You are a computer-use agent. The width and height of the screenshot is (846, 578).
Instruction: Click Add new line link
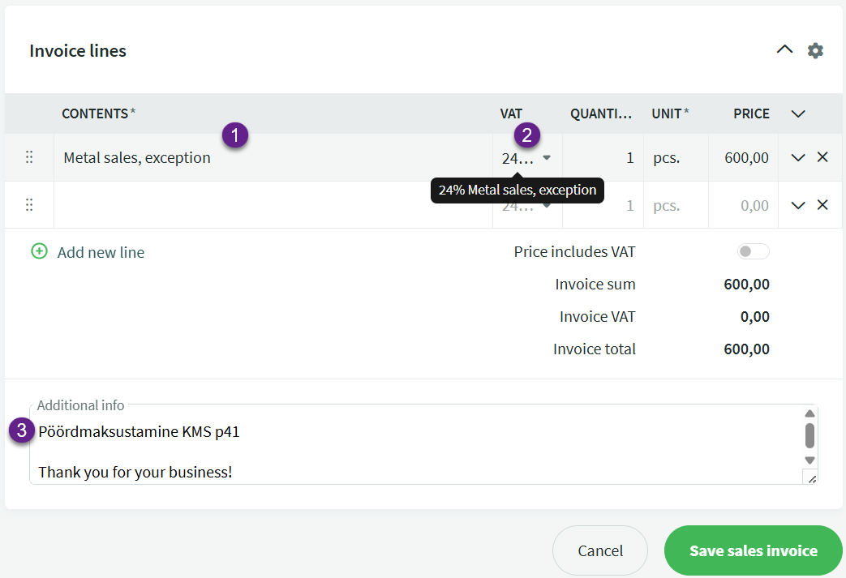coord(101,252)
